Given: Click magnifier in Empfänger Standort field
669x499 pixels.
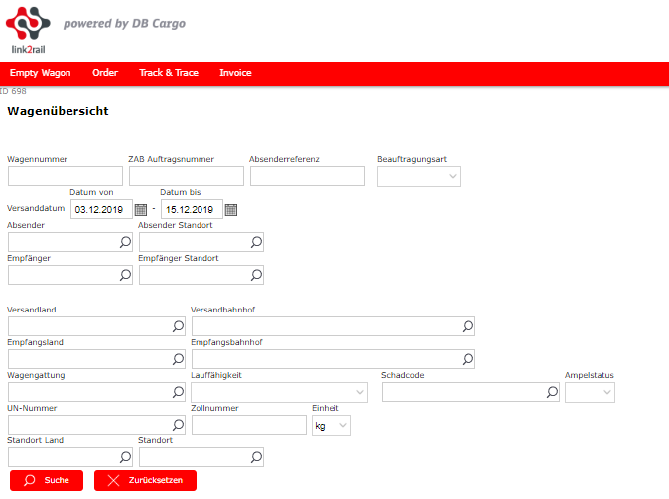Looking at the screenshot, I should (256, 275).
